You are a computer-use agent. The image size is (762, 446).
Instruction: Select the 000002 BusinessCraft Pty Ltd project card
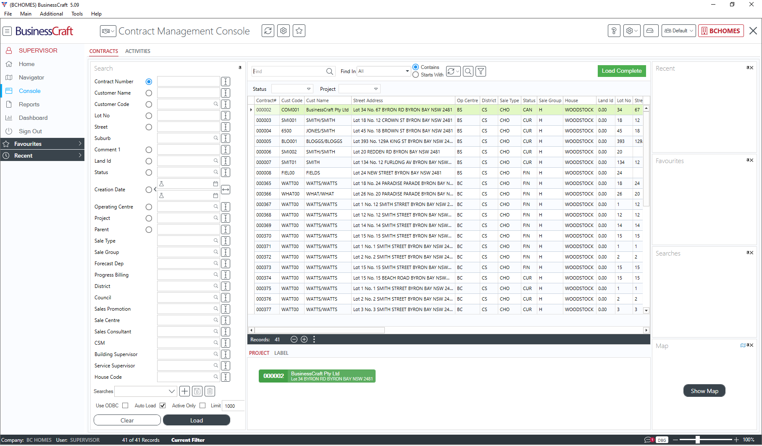click(317, 376)
